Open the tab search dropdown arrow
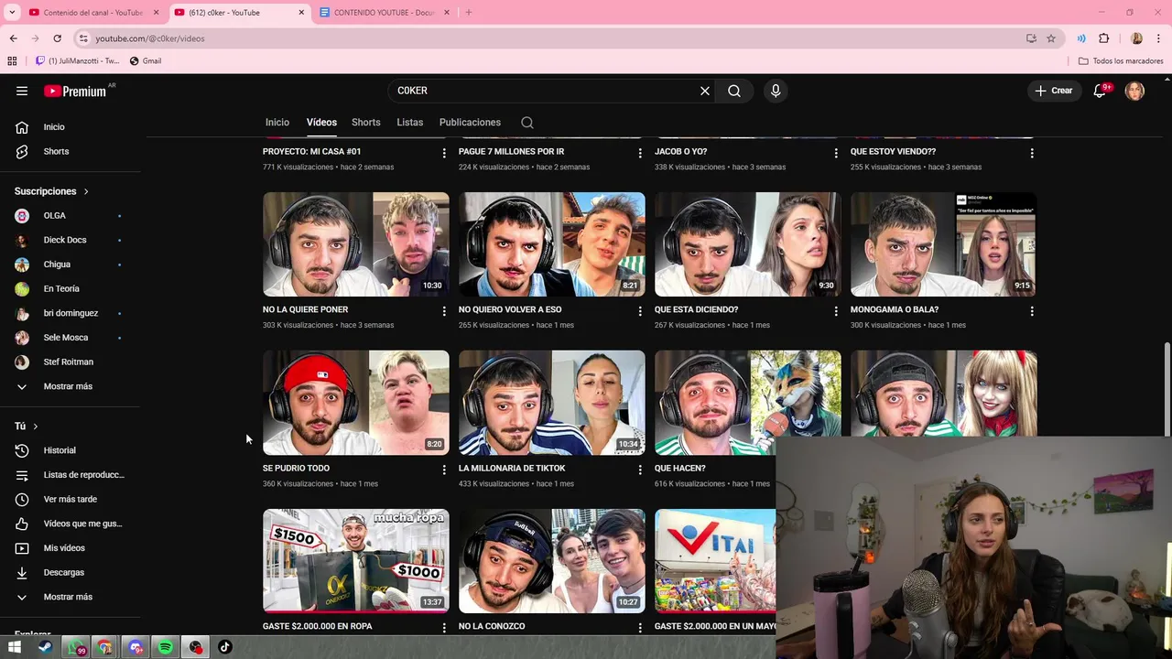 12,12
